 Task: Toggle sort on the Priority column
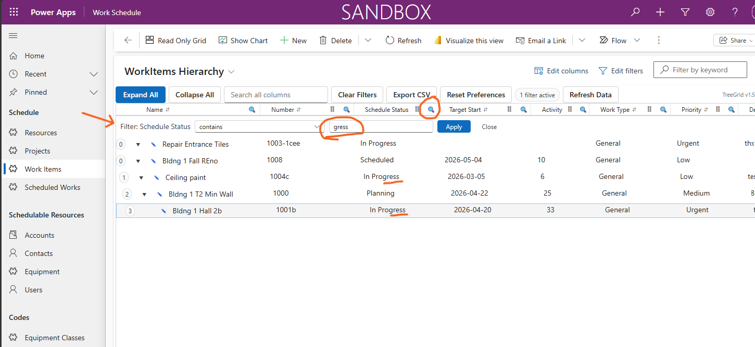click(706, 110)
